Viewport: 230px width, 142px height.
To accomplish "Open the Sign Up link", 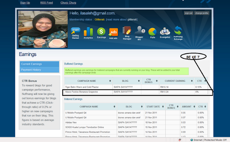I will click(25, 3).
